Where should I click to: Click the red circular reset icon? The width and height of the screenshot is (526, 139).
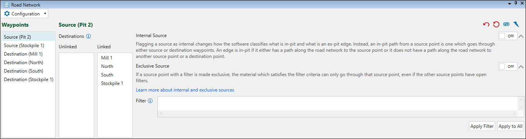pos(496,24)
